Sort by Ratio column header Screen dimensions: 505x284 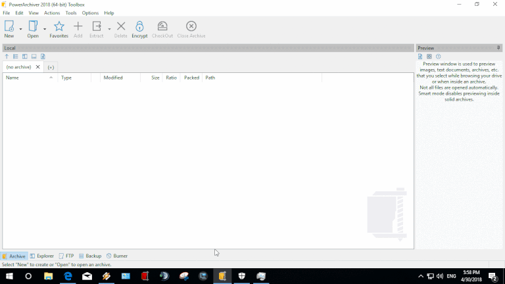pos(171,78)
